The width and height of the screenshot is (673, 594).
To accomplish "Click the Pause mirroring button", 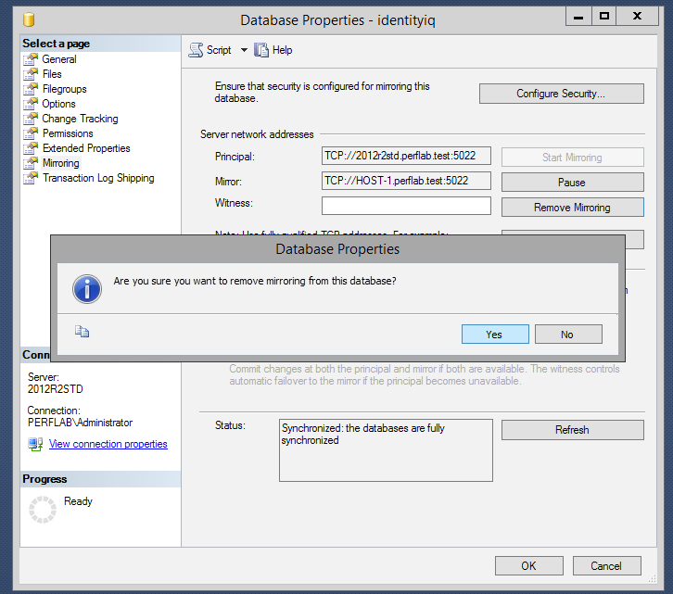I will tap(573, 183).
